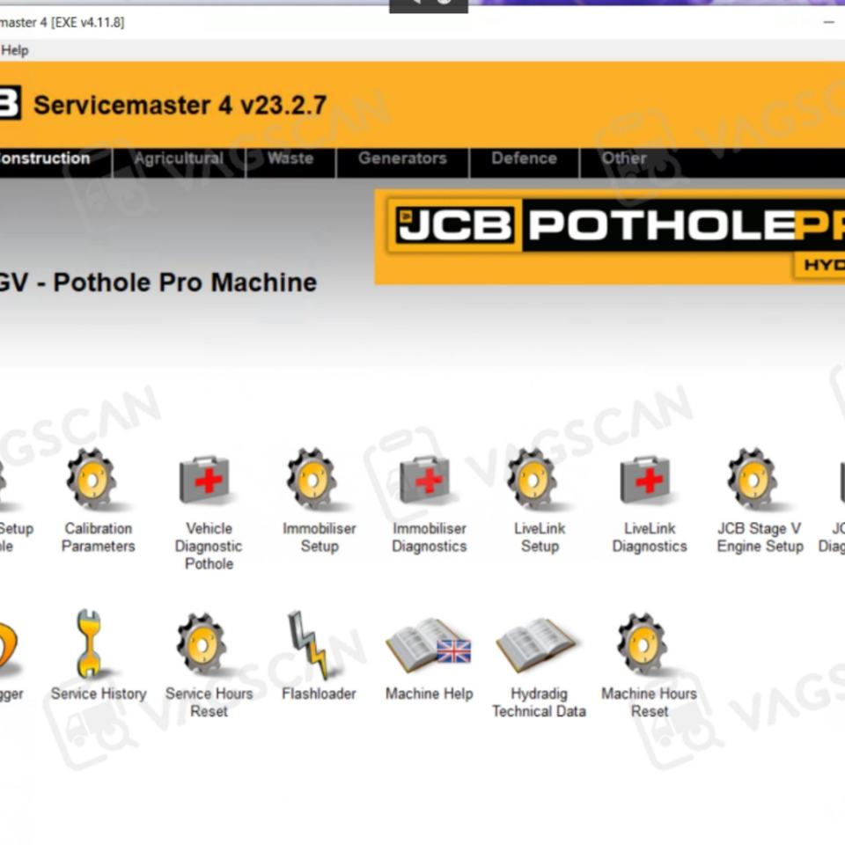Start the Flashloader lightning tool
This screenshot has height=845, width=845.
click(308, 643)
